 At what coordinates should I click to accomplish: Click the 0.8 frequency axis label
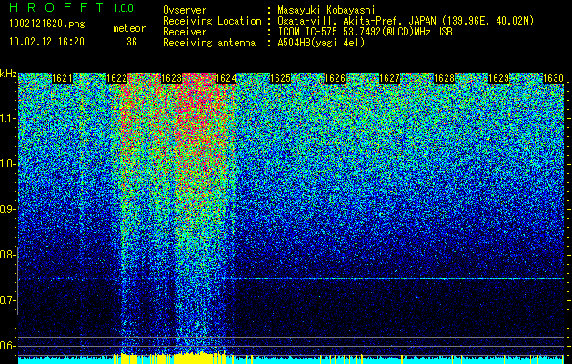click(x=7, y=255)
